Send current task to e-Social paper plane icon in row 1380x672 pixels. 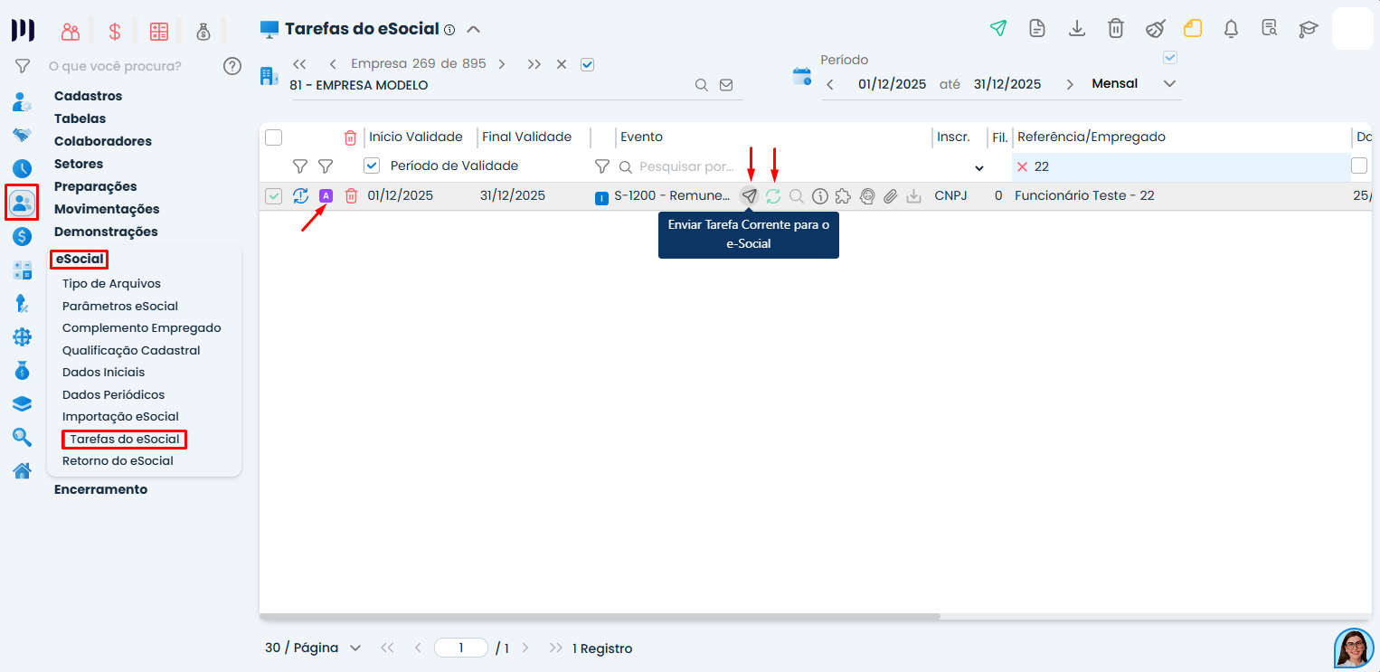click(x=749, y=195)
